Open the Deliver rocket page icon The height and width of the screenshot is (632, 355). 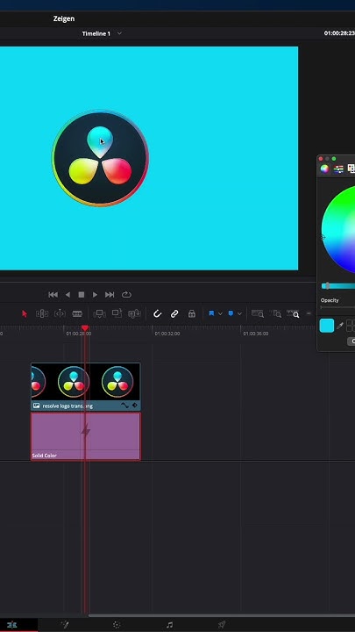pyautogui.click(x=222, y=625)
